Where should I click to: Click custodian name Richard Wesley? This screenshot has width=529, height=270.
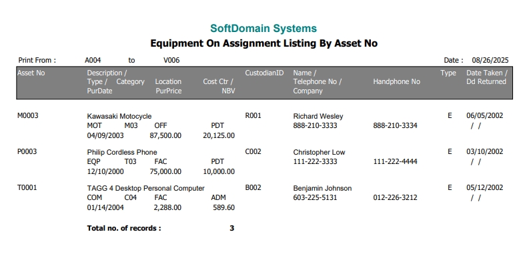(x=318, y=116)
